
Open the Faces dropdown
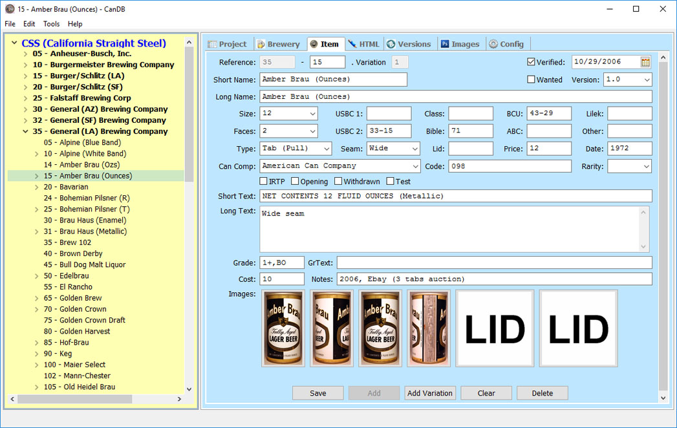pos(312,131)
